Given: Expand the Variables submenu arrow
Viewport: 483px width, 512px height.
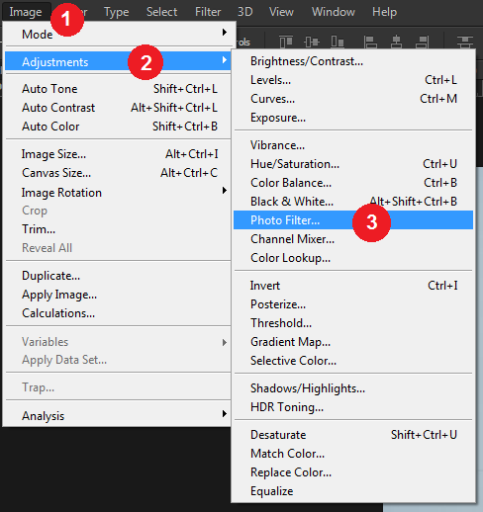Looking at the screenshot, I should [225, 343].
